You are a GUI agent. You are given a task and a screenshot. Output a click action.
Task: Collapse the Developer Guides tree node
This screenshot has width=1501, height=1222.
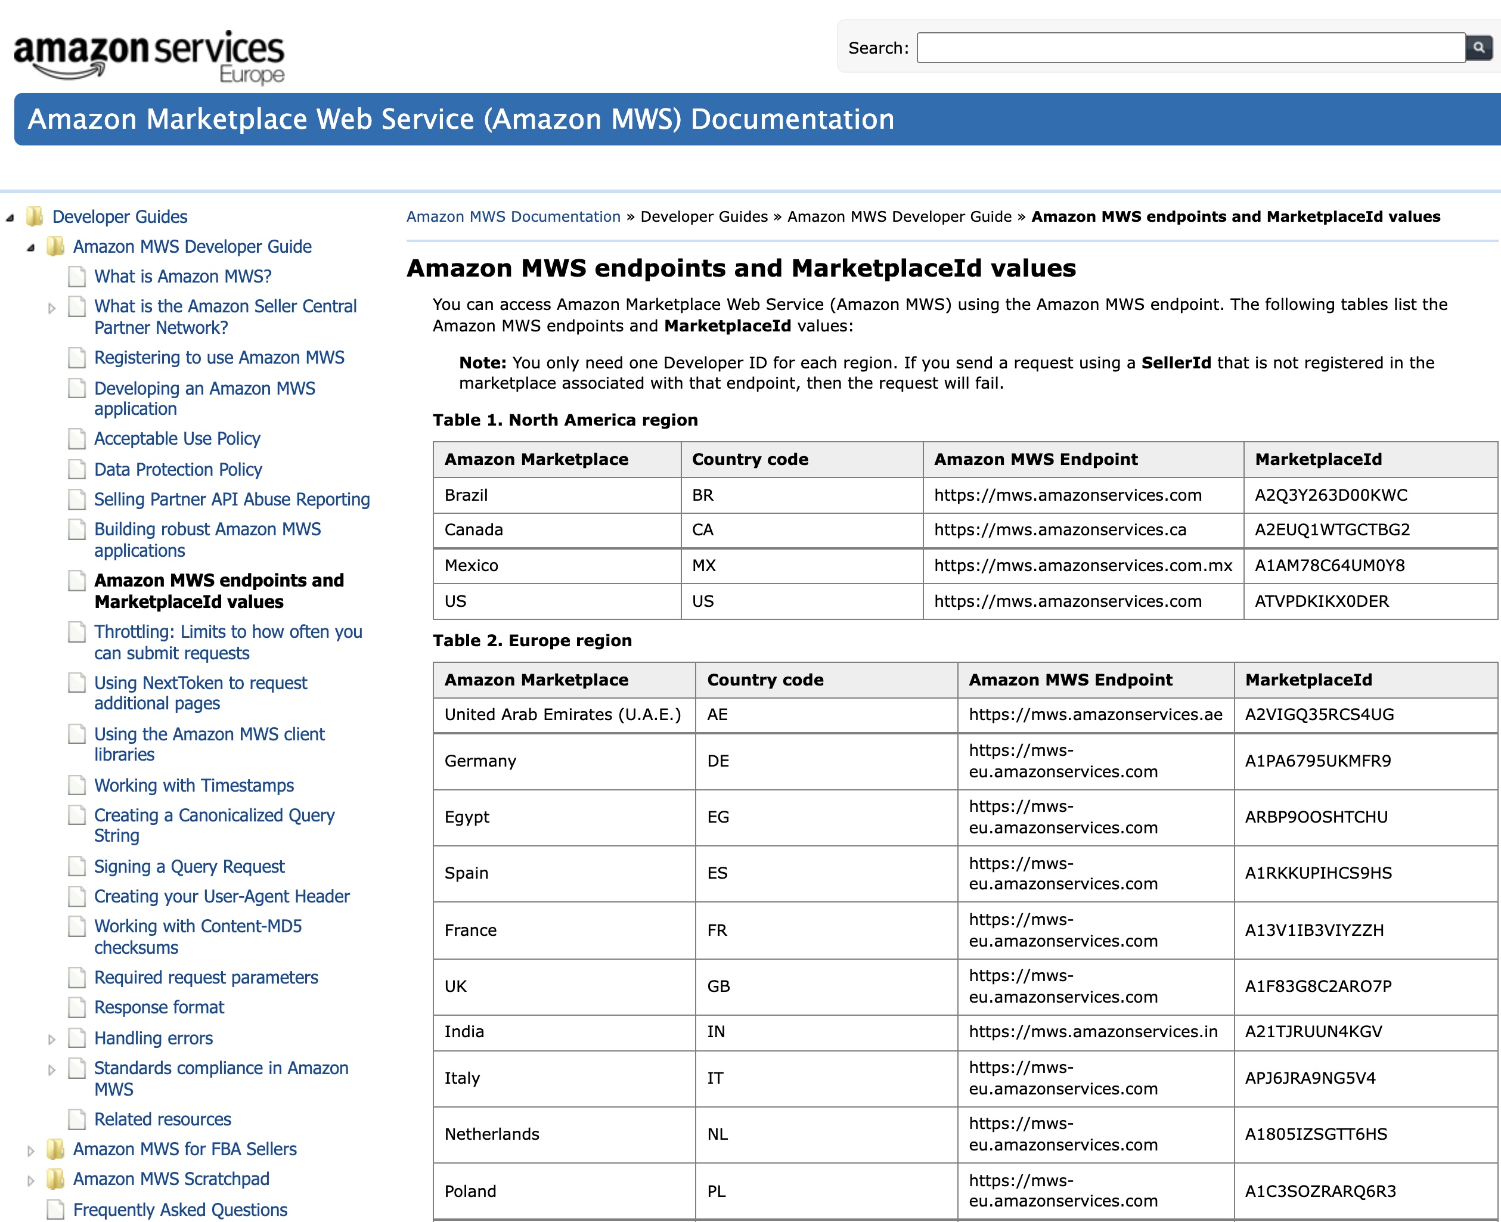[10, 218]
